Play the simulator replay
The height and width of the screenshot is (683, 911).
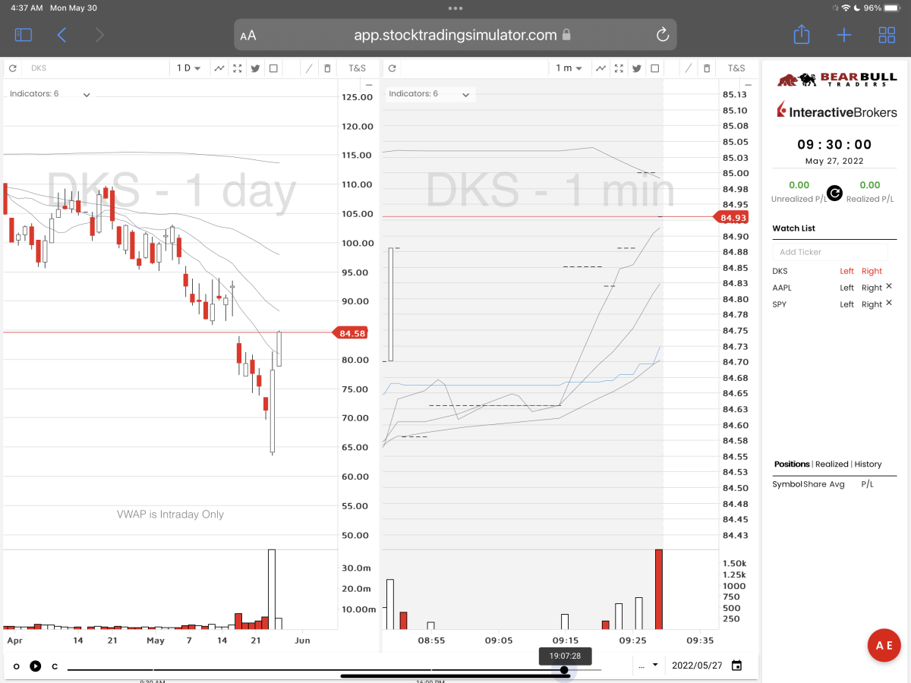pyautogui.click(x=35, y=666)
